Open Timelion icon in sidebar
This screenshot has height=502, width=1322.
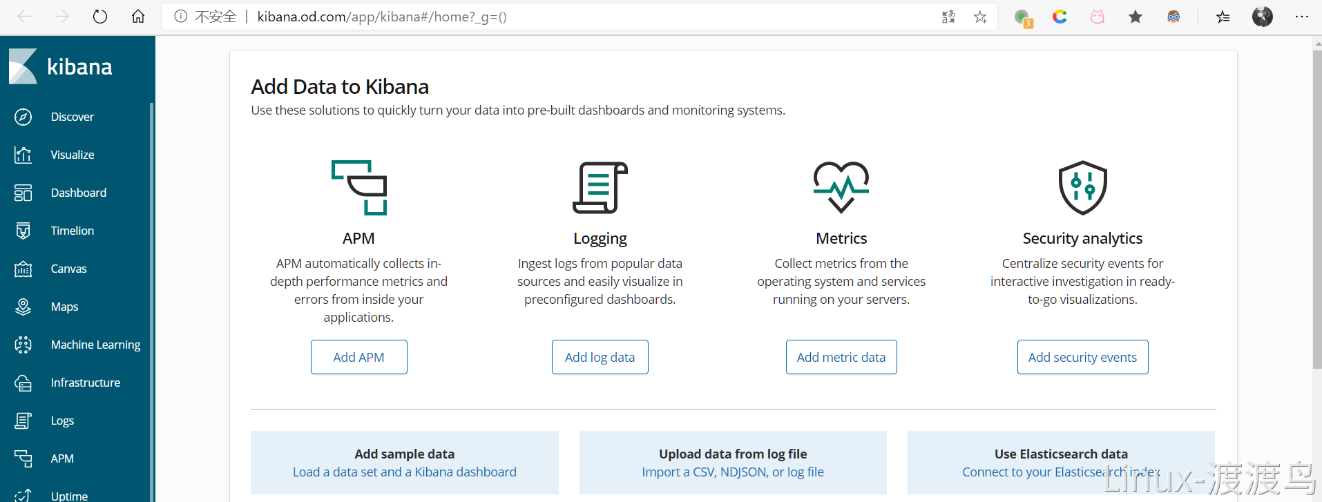[x=23, y=231]
